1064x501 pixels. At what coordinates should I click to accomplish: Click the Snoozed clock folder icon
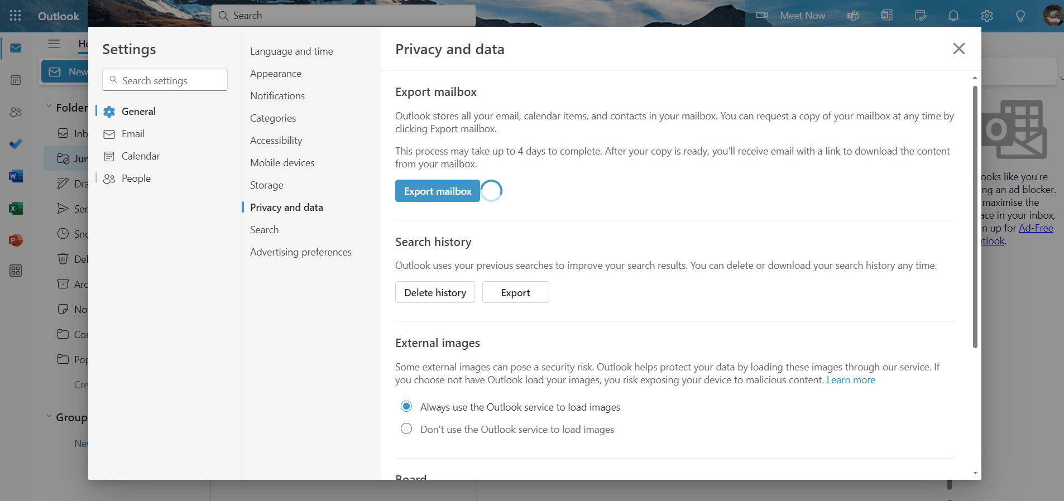tap(63, 234)
